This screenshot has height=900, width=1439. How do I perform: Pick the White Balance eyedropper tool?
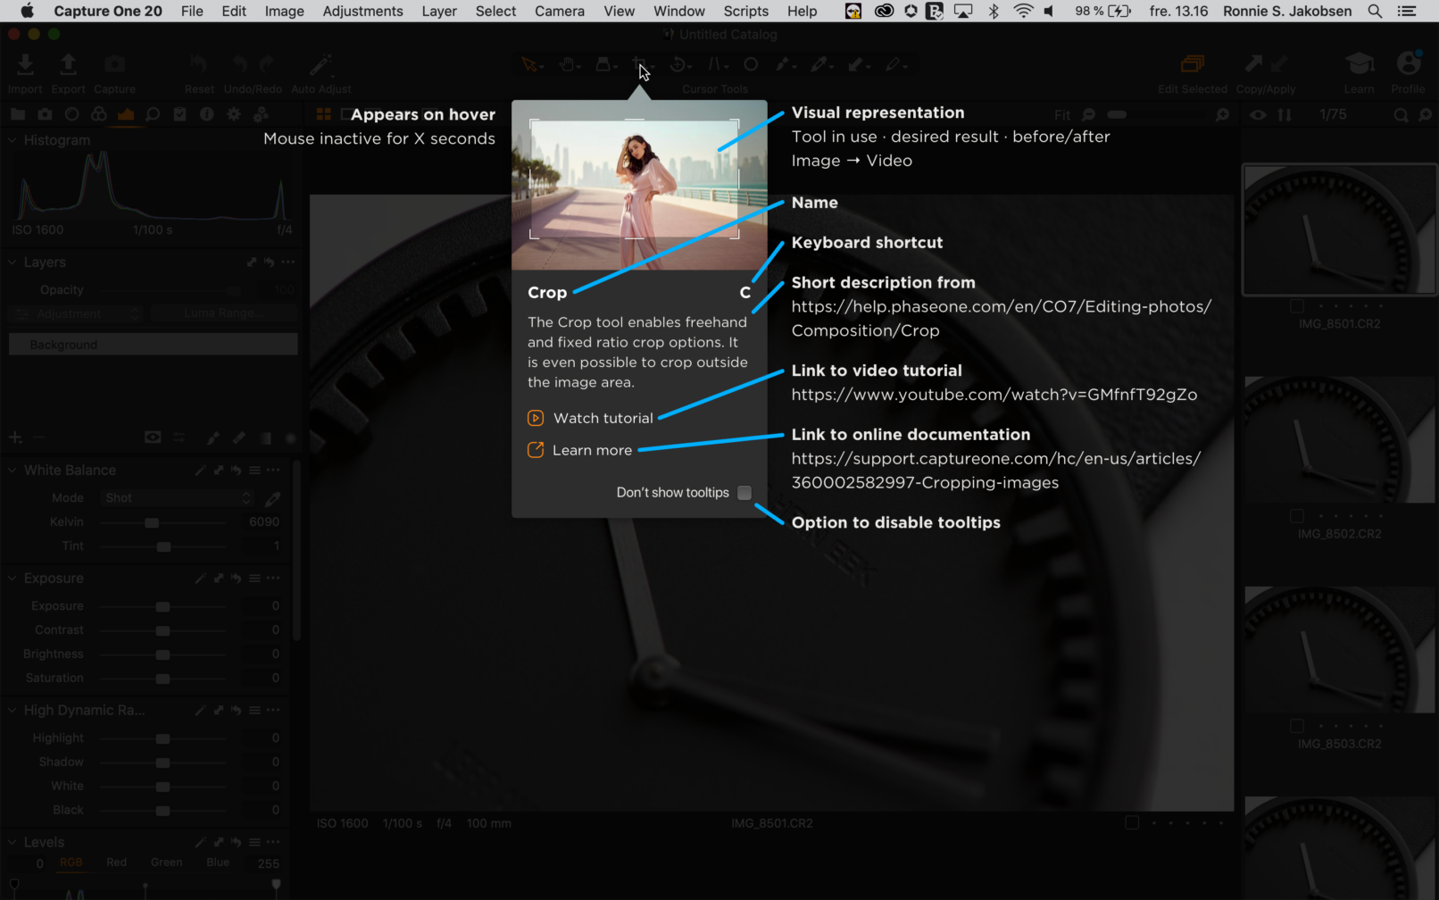pyautogui.click(x=273, y=498)
